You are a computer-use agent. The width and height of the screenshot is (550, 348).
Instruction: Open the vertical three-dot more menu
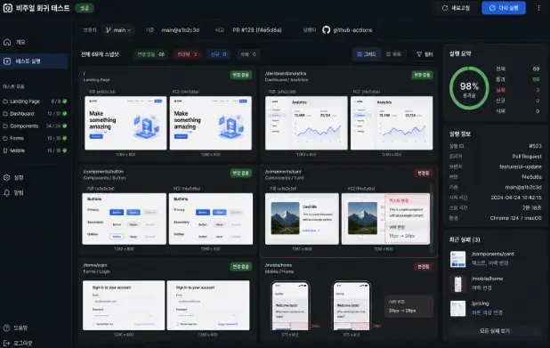click(538, 8)
